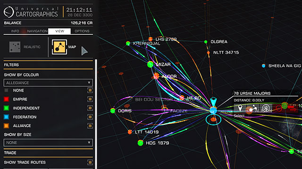Click the 78 URSAE MAJORIS popup title
302x169 pixels.
coord(252,93)
